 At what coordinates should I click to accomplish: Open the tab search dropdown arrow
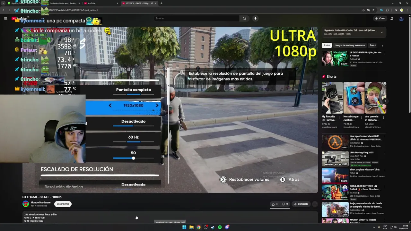tap(3, 3)
